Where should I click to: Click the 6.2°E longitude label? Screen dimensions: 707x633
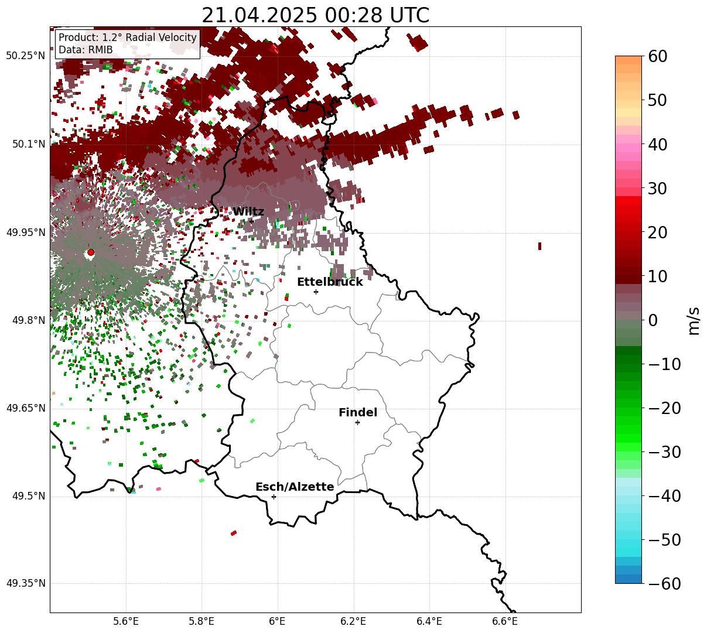tap(354, 621)
